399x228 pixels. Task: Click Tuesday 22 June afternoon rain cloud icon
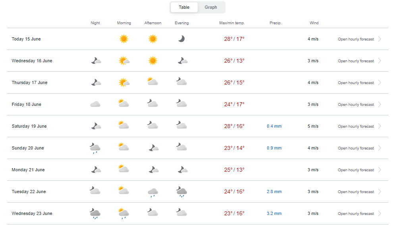(153, 193)
